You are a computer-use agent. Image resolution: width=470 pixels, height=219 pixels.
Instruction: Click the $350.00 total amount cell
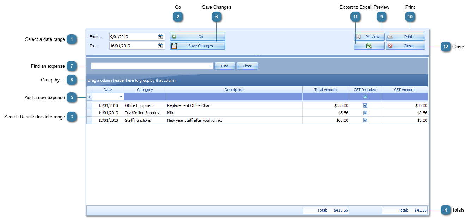click(x=326, y=105)
